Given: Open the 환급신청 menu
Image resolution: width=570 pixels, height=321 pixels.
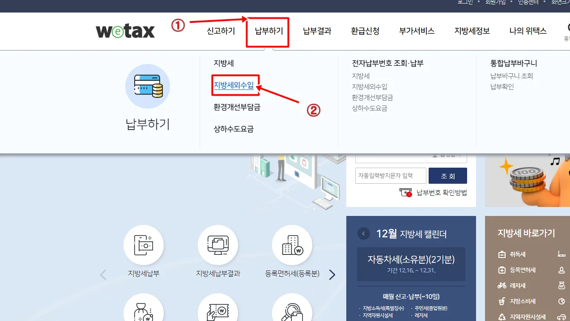Looking at the screenshot, I should pyautogui.click(x=365, y=31).
